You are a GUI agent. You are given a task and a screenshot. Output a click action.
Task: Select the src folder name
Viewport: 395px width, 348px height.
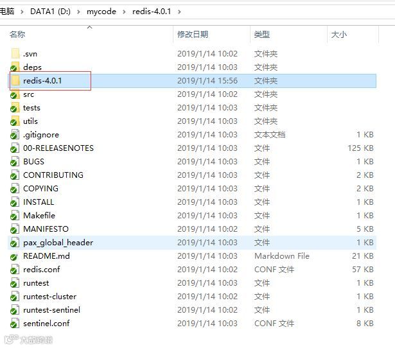pyautogui.click(x=28, y=94)
